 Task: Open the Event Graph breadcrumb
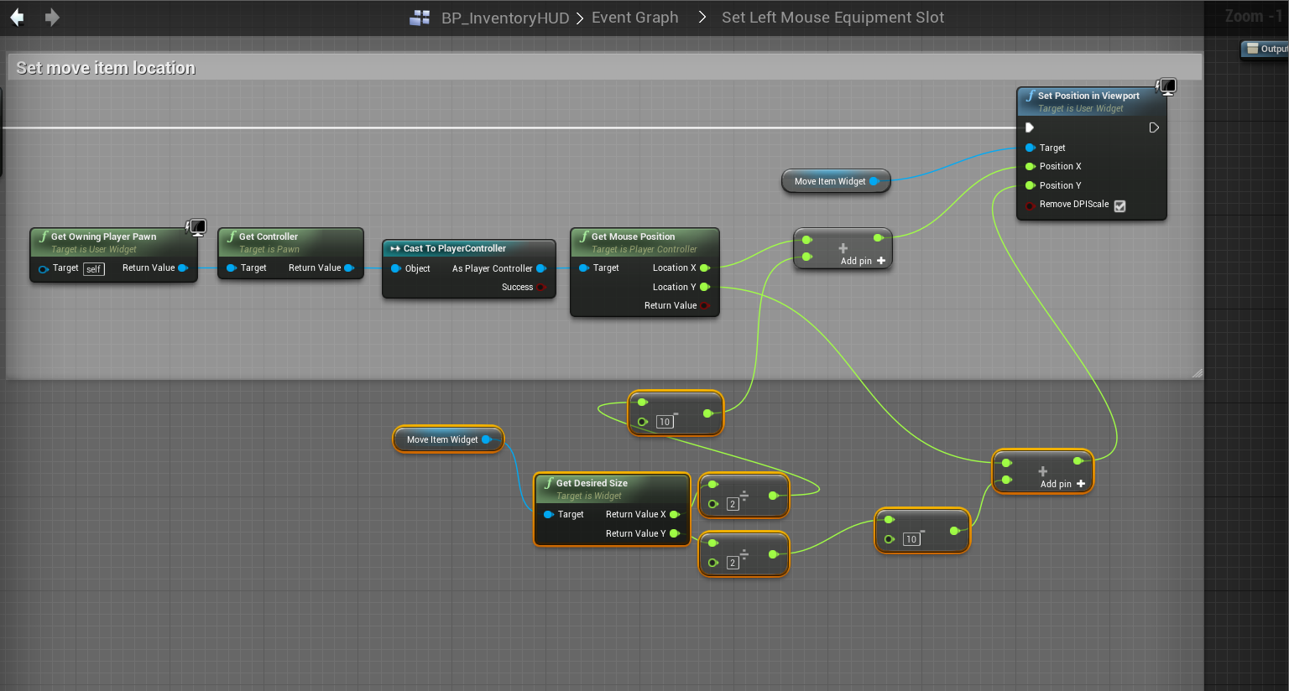(634, 18)
